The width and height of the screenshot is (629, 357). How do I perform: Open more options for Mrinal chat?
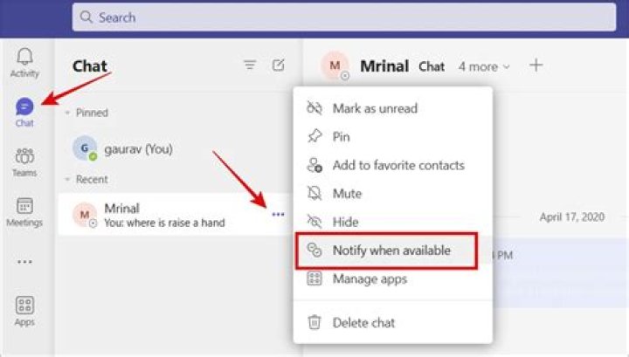[x=278, y=215]
